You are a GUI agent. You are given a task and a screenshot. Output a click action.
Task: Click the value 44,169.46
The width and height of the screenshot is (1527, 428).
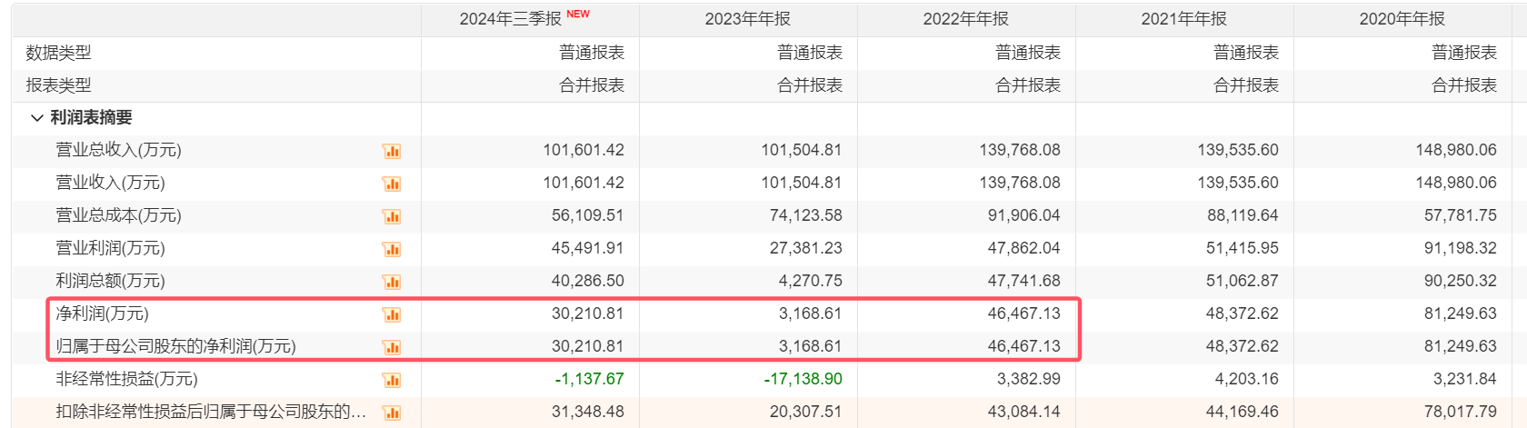1243,412
